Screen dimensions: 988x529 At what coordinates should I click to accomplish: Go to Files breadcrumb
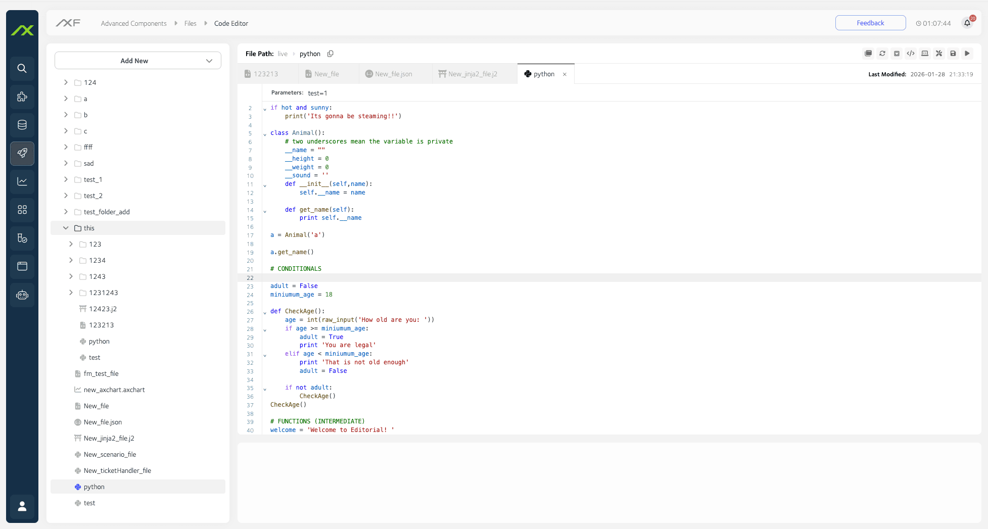coord(190,23)
